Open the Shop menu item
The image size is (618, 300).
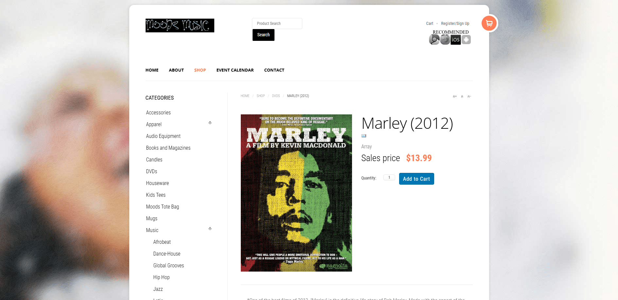[x=200, y=70]
